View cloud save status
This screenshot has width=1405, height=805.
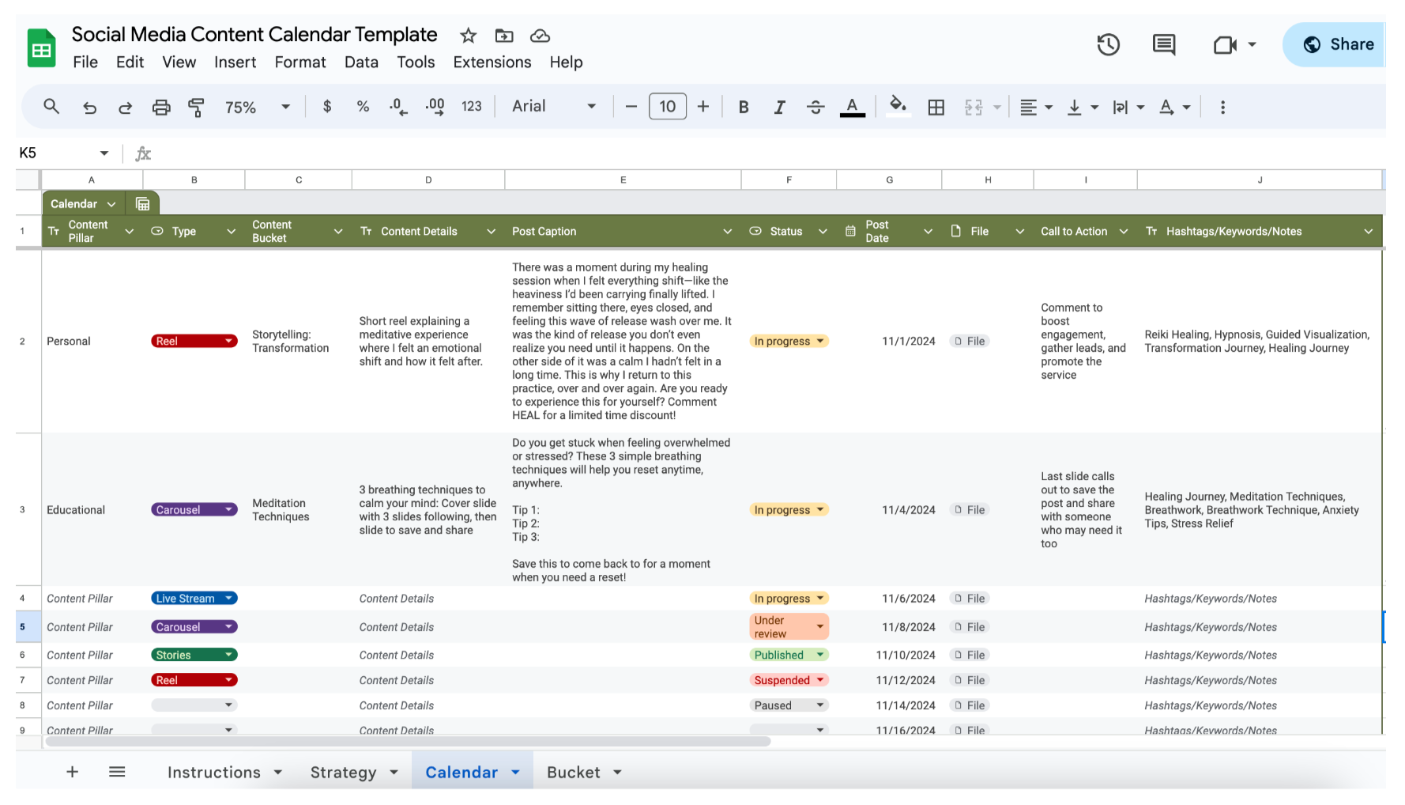(540, 36)
